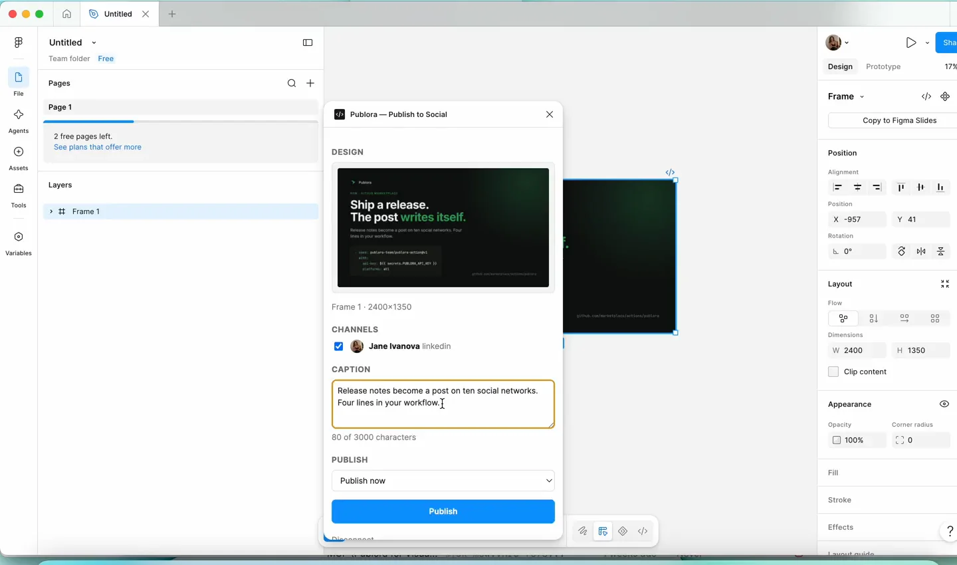Align selection to the bottom
The height and width of the screenshot is (565, 957).
click(940, 188)
